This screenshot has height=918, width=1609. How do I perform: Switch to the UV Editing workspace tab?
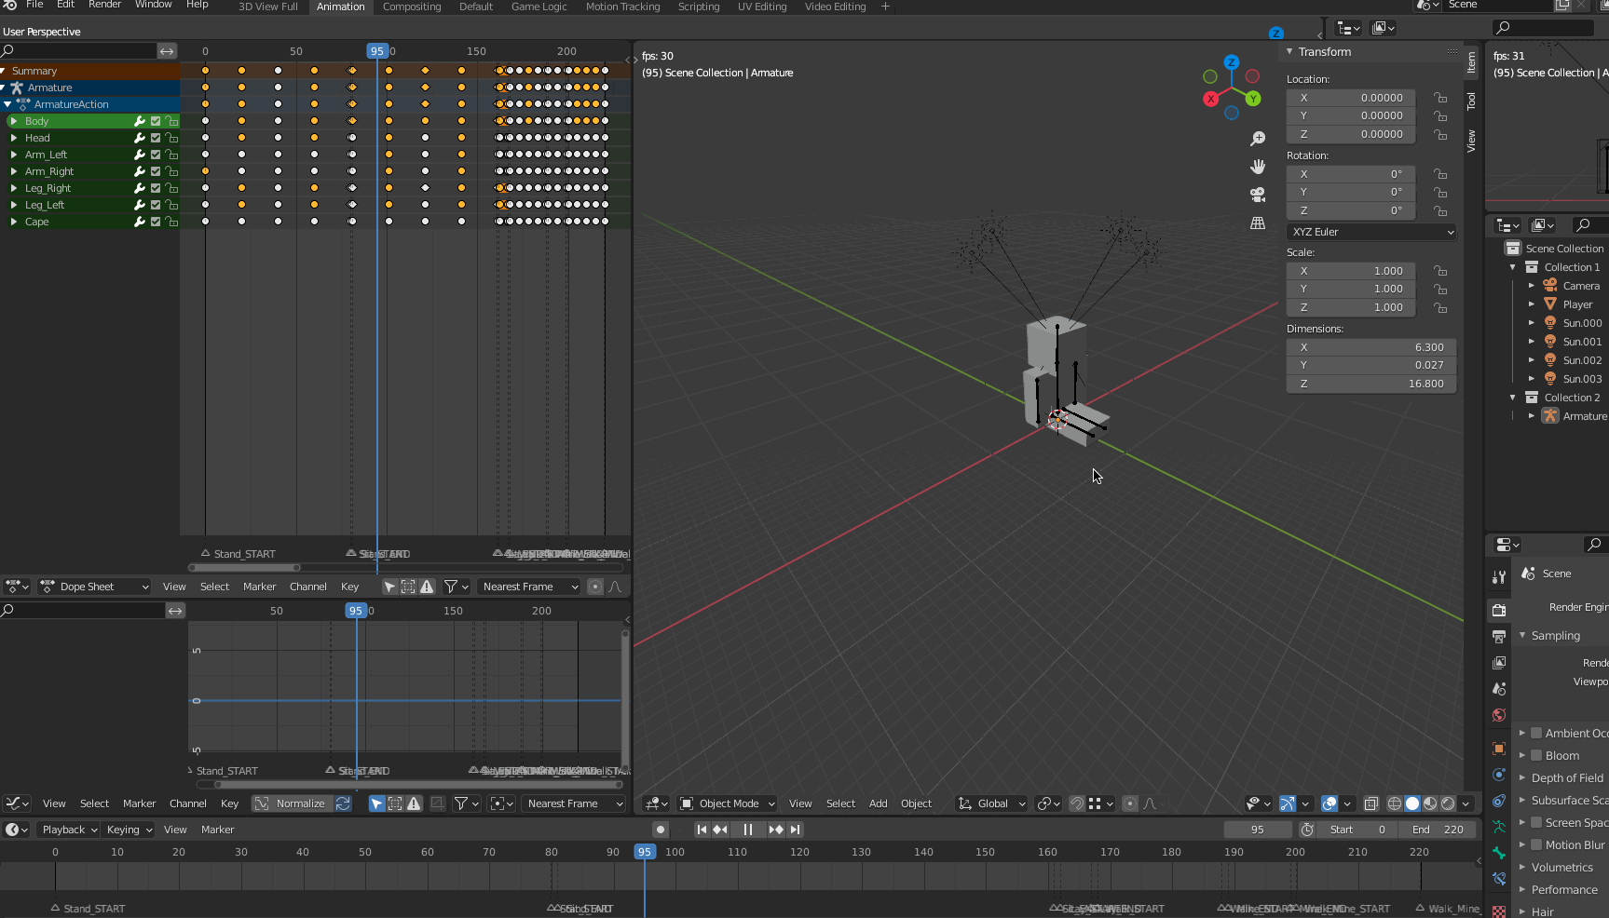pyautogui.click(x=762, y=7)
